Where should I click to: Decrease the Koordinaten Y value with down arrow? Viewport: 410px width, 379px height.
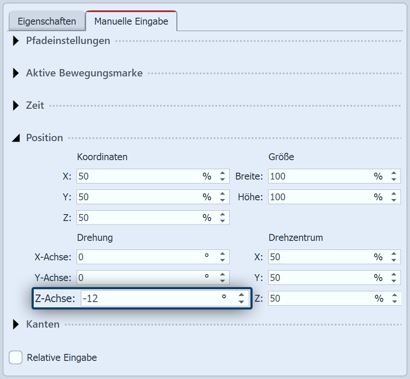click(x=222, y=200)
